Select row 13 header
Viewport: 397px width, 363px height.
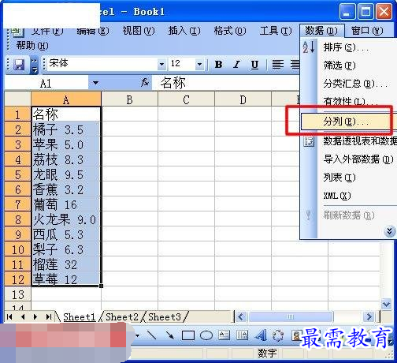(x=18, y=294)
